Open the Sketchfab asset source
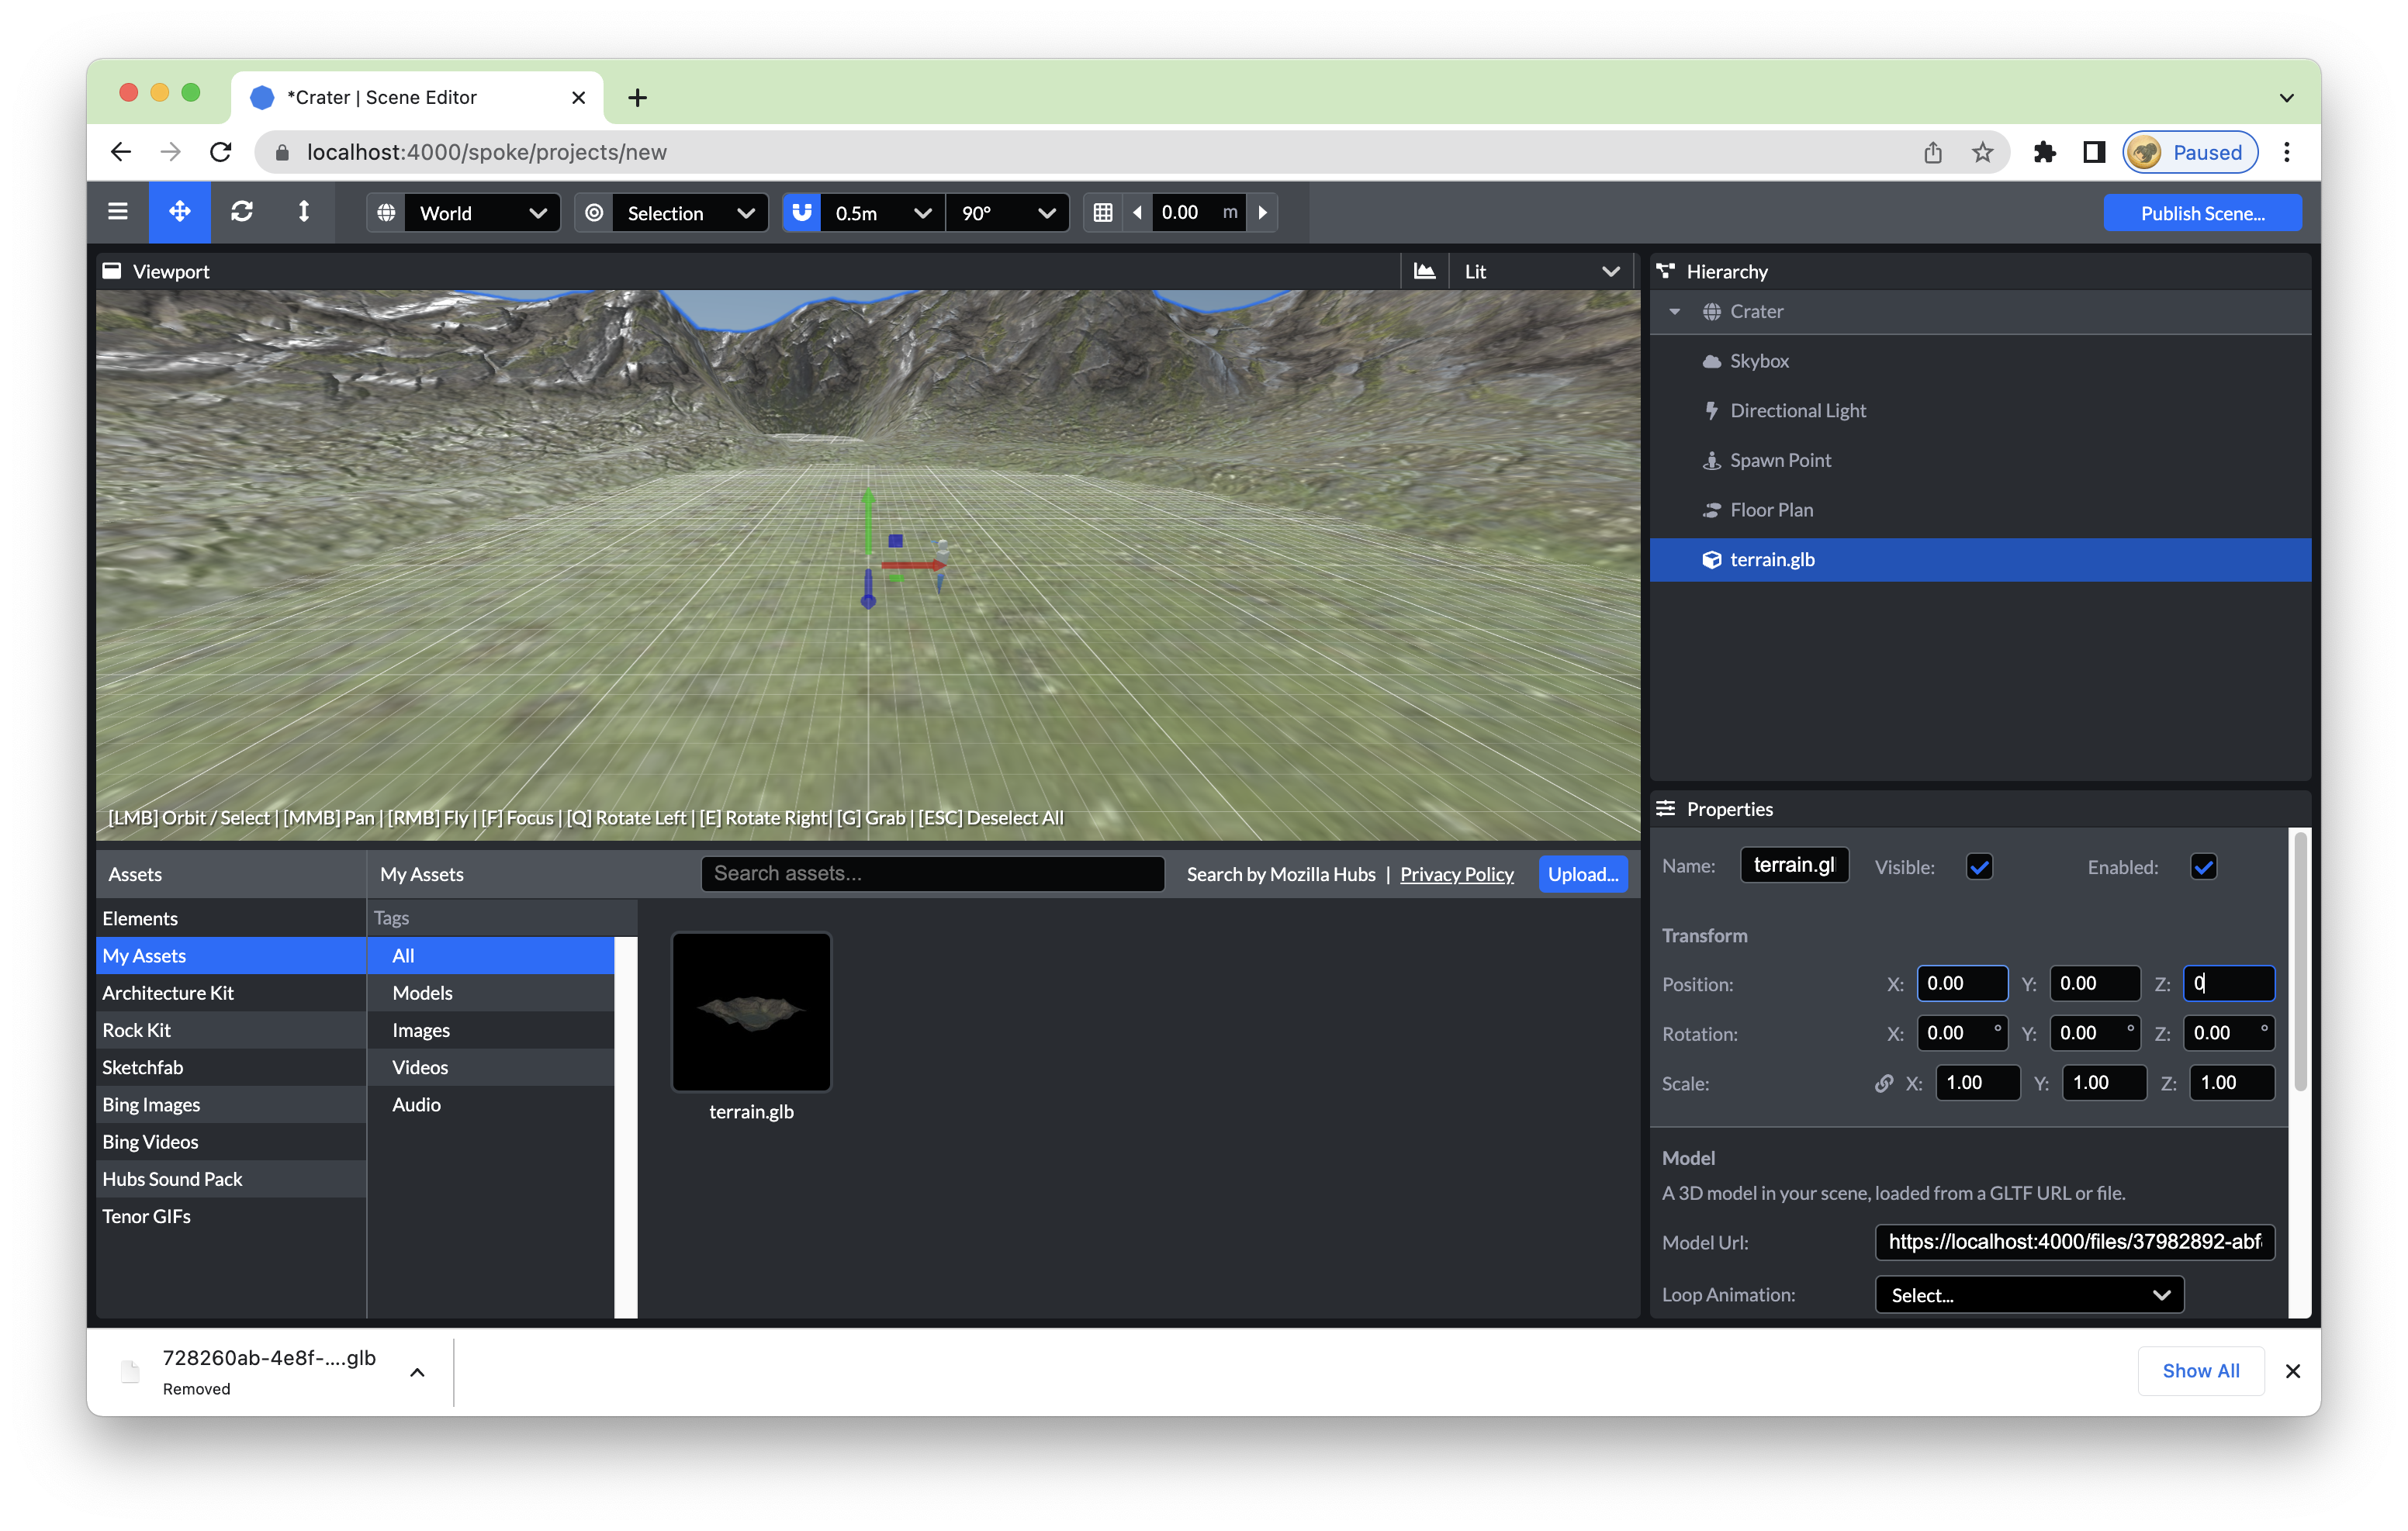The height and width of the screenshot is (1531, 2408). pyautogui.click(x=231, y=1067)
